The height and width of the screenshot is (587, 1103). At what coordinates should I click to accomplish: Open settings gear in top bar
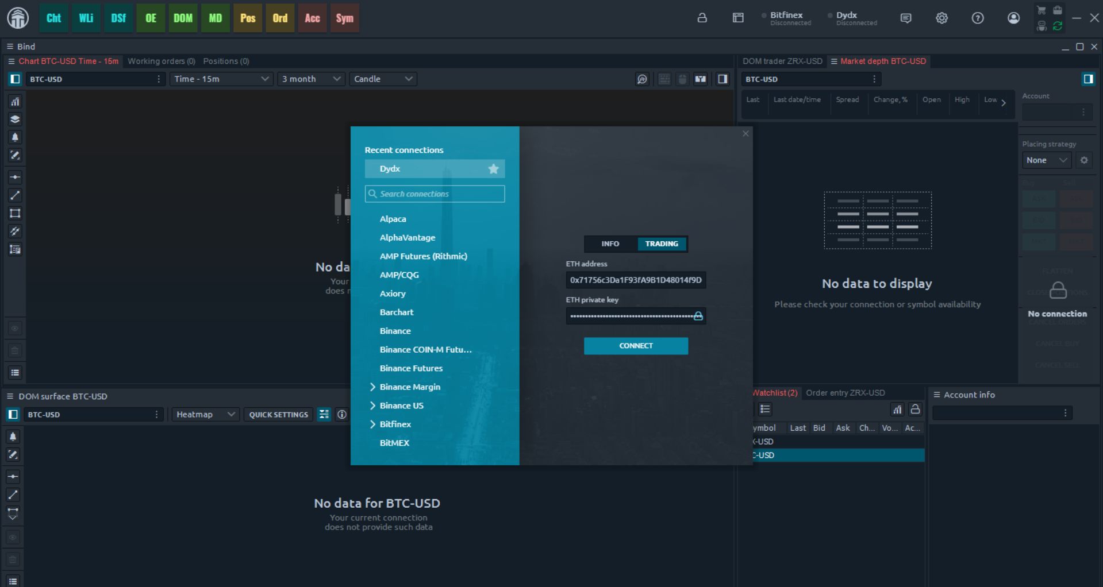941,18
